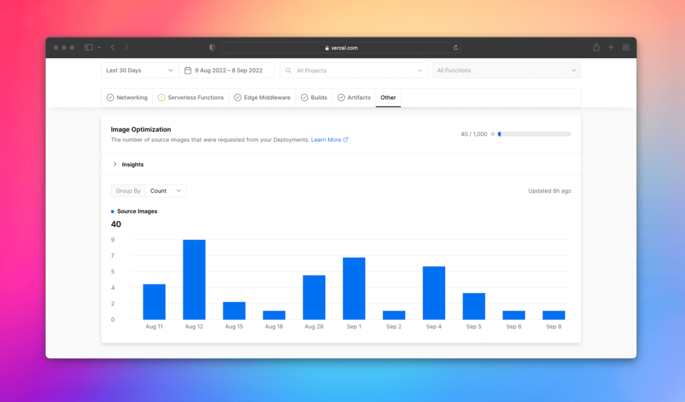The width and height of the screenshot is (685, 402).
Task: Click the usage info icon near 40 / 1,000
Action: (493, 134)
